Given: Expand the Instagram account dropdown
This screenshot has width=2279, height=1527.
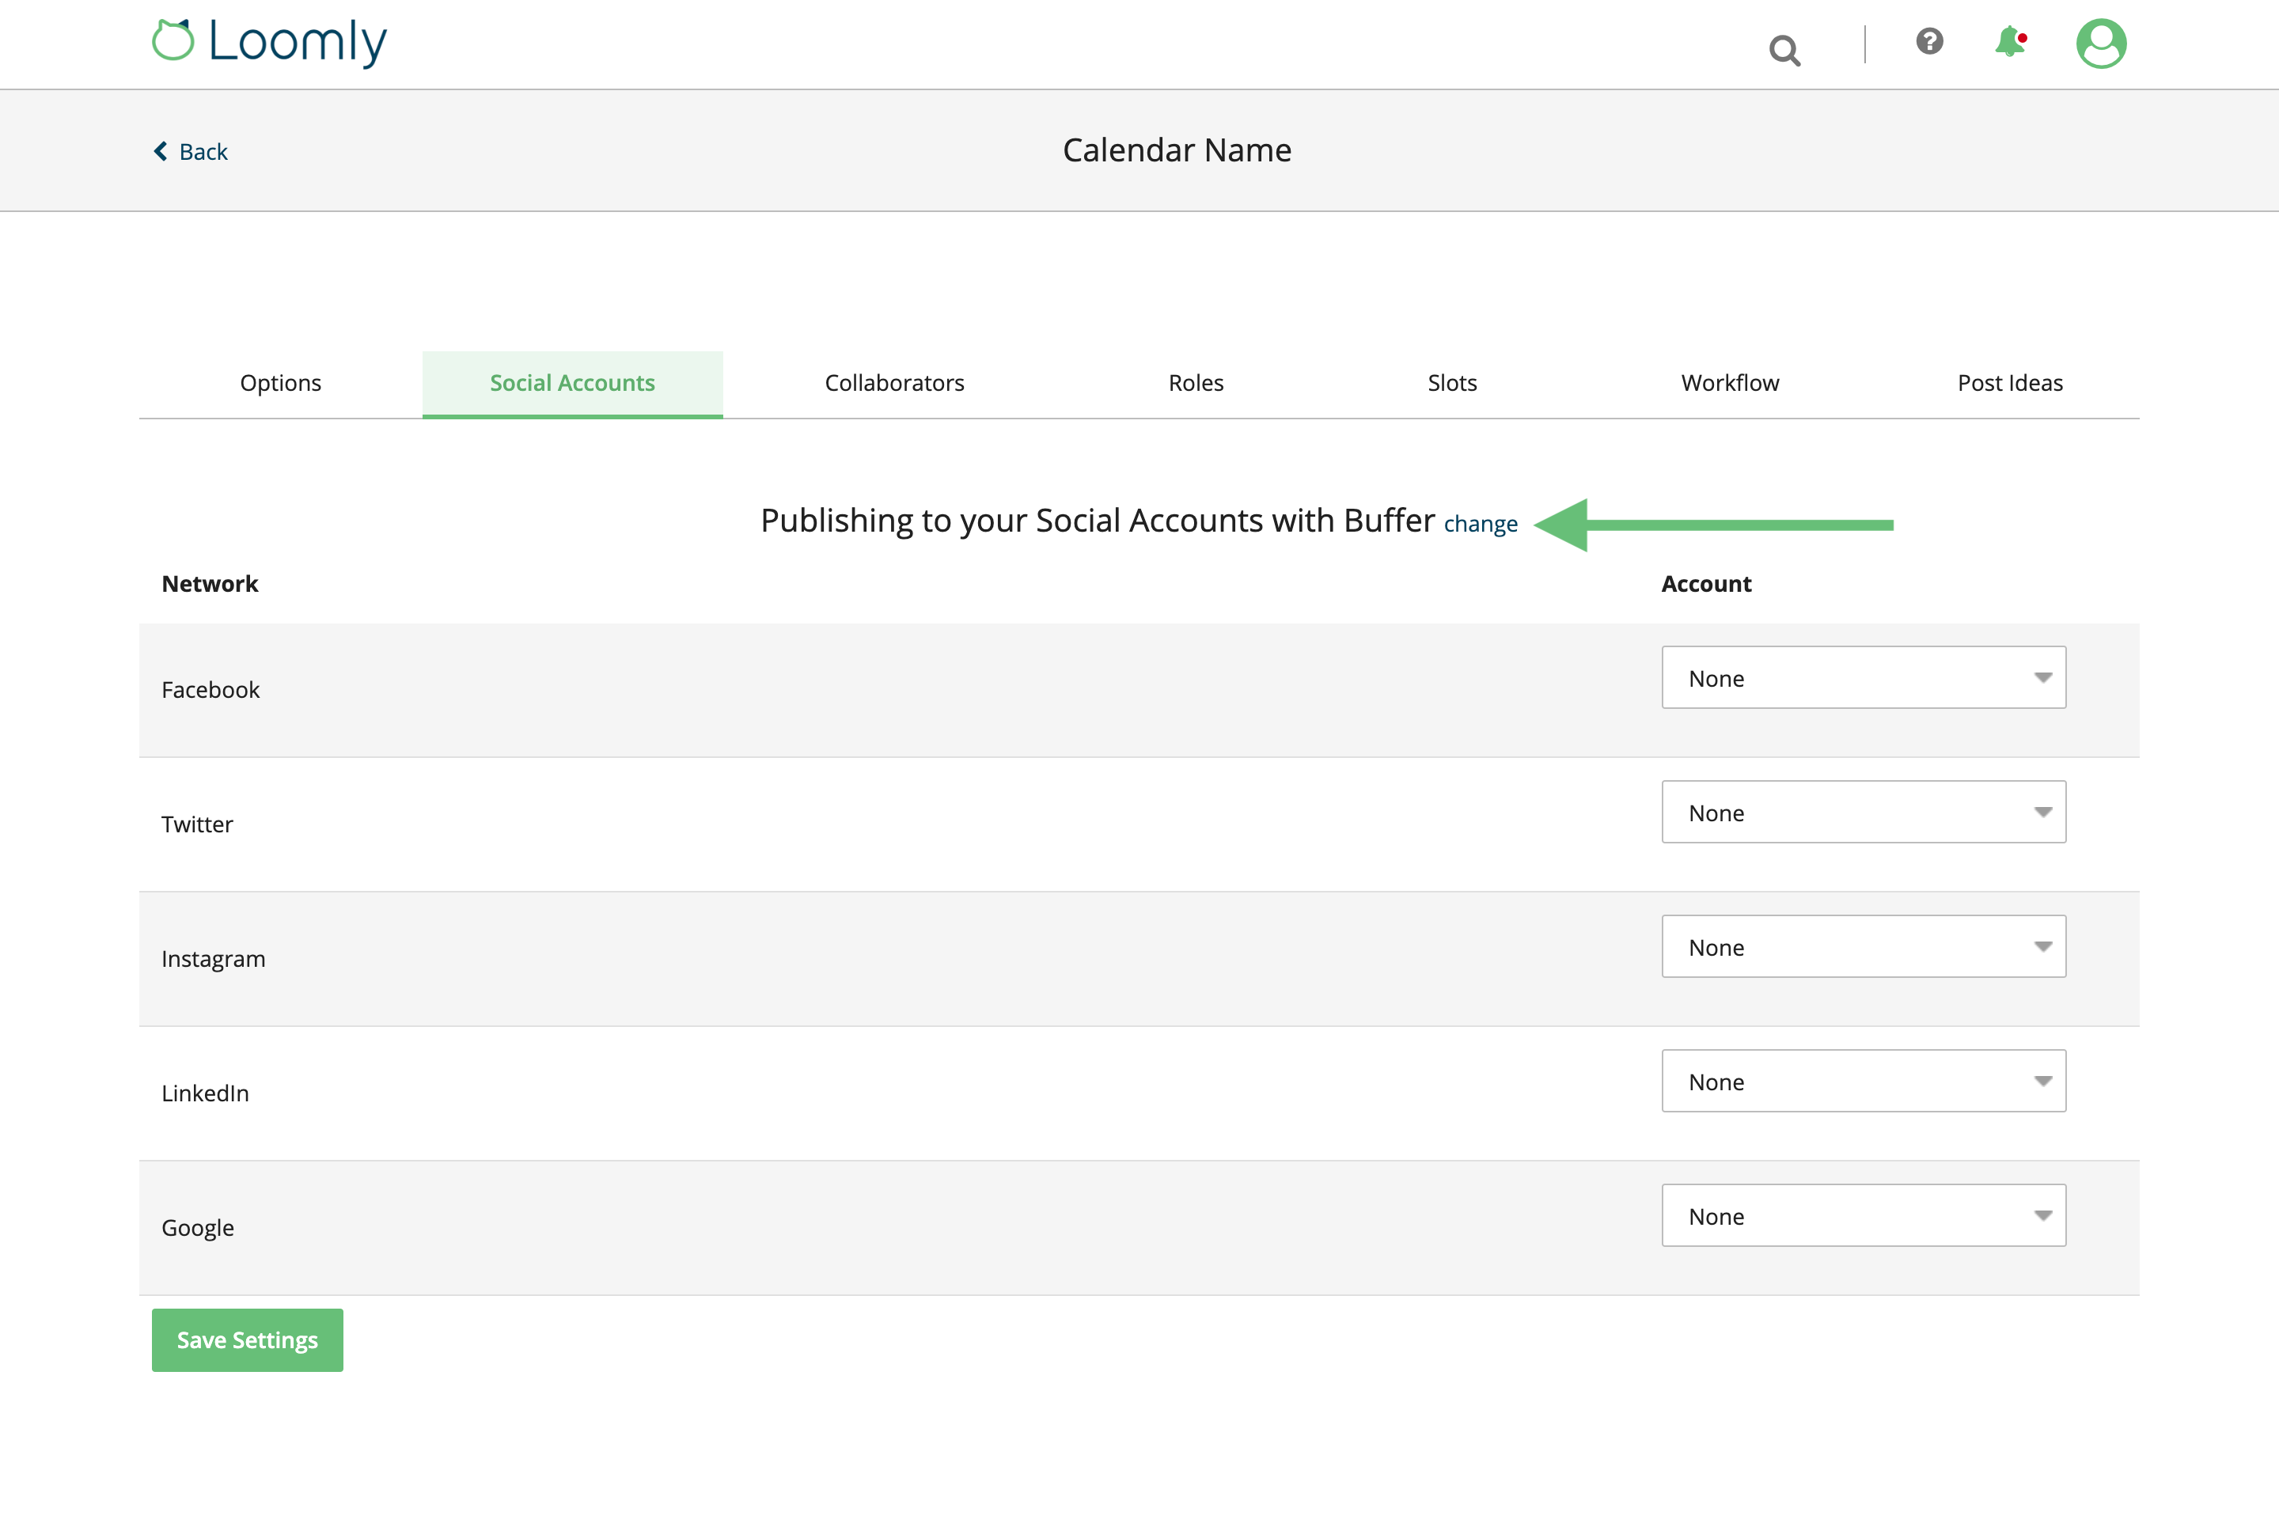Looking at the screenshot, I should click(x=1862, y=946).
